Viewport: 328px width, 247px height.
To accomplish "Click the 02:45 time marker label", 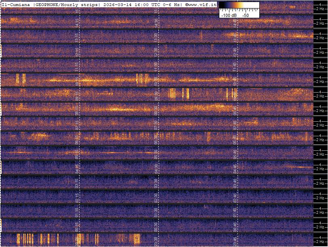I will (x=235, y=197).
